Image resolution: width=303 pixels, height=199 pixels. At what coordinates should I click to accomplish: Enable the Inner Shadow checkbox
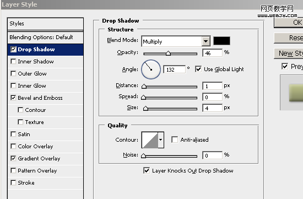pyautogui.click(x=13, y=62)
